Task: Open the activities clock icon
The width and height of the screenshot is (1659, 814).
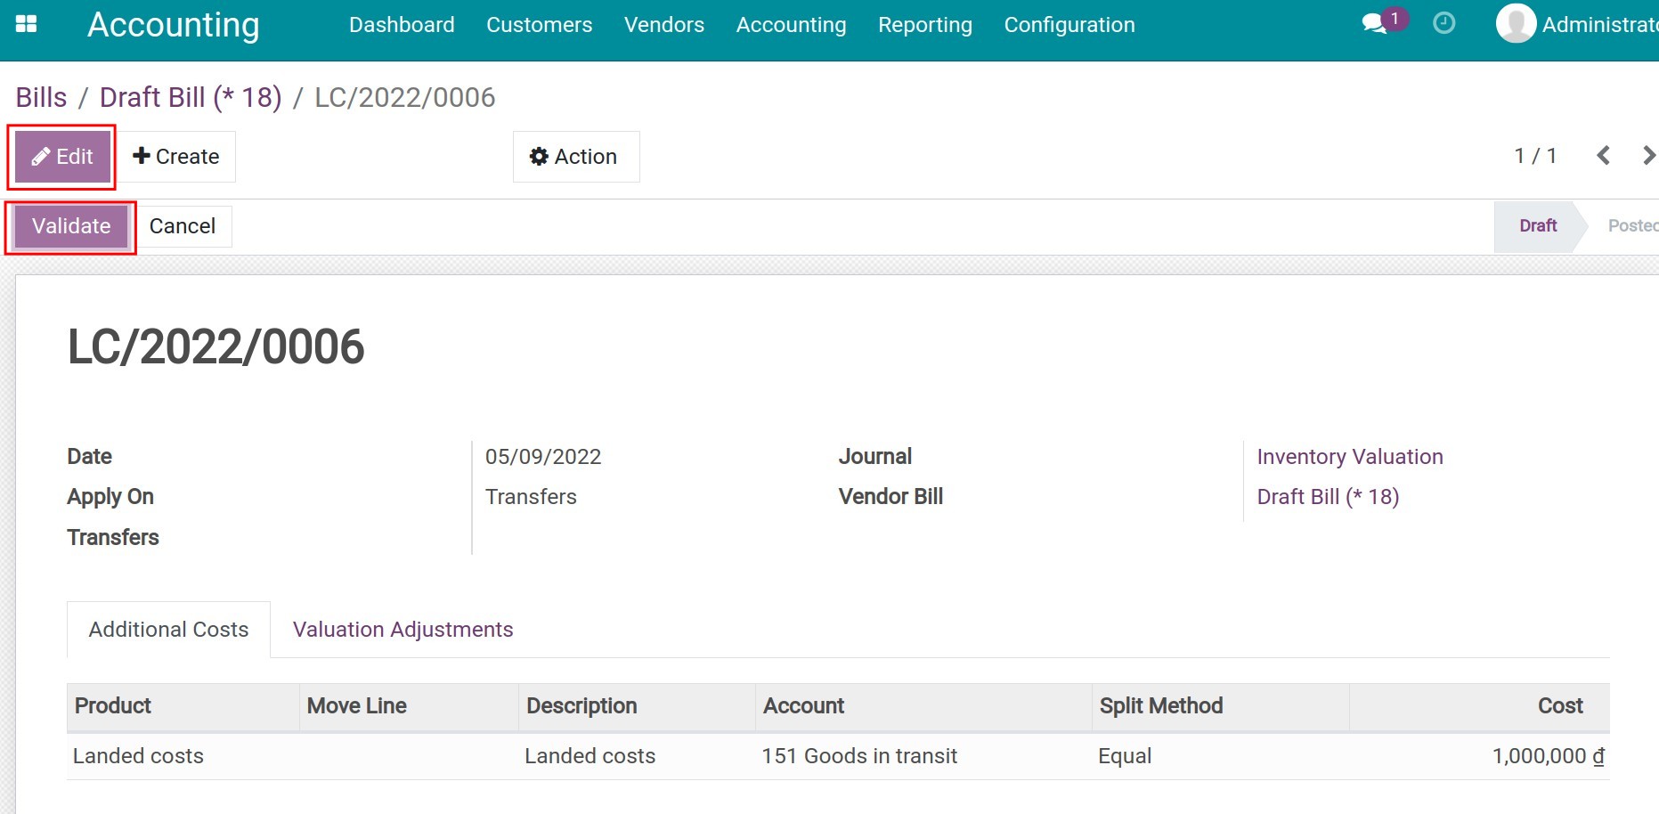Action: [x=1443, y=23]
